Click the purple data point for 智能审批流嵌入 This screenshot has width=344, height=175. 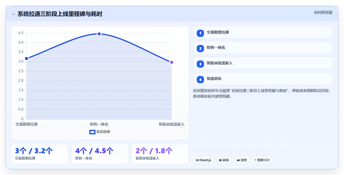pyautogui.click(x=172, y=62)
